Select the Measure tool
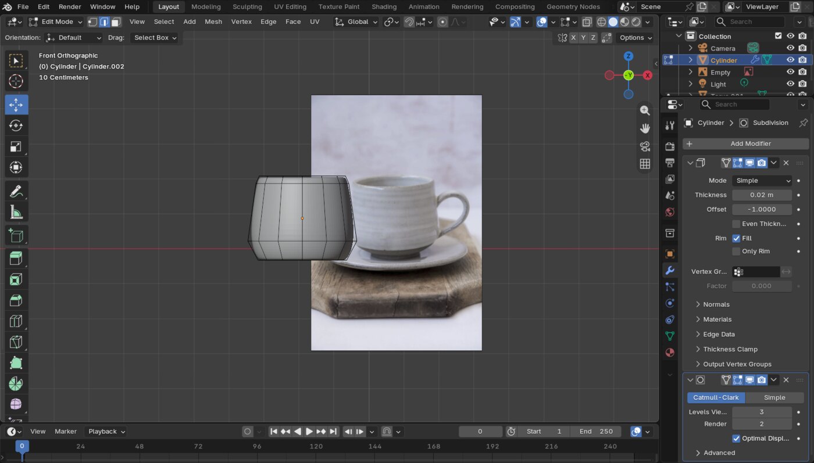The width and height of the screenshot is (814, 463). click(16, 213)
